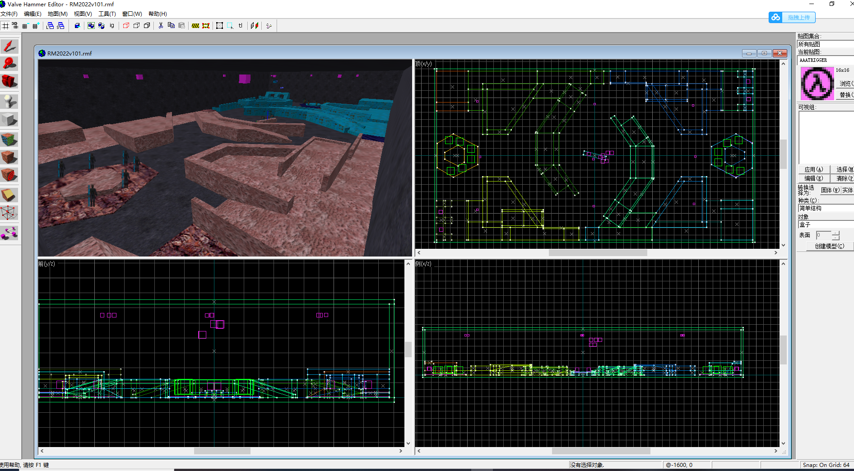Select the Toggle Texture Application cube icon
The height and width of the screenshot is (471, 854).
tap(9, 139)
